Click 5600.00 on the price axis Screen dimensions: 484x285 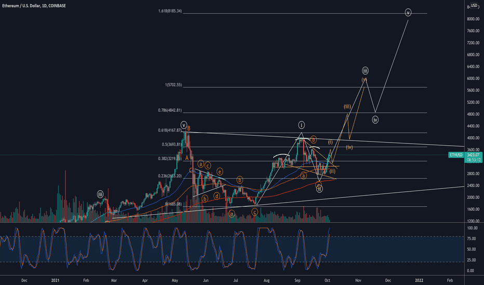coord(473,90)
